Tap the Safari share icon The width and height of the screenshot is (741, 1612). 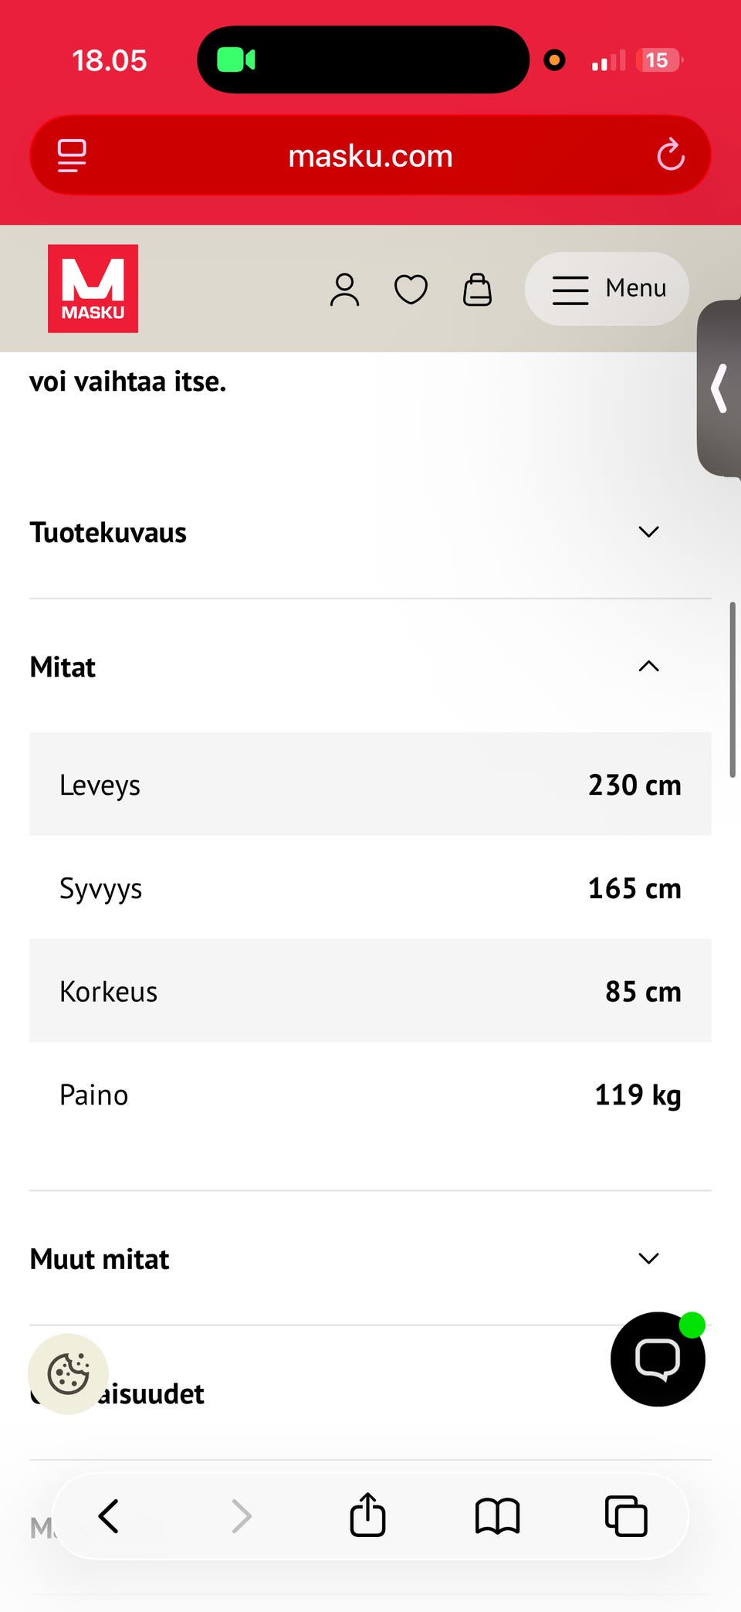(367, 1515)
